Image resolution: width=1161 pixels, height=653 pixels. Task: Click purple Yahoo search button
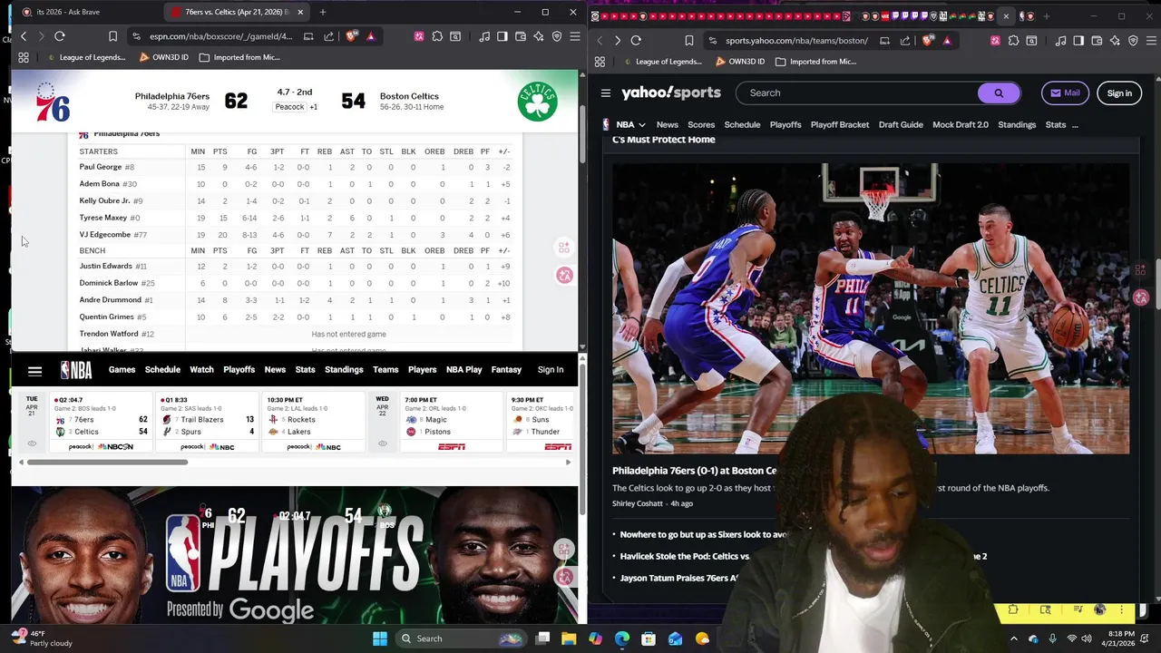pyautogui.click(x=999, y=93)
